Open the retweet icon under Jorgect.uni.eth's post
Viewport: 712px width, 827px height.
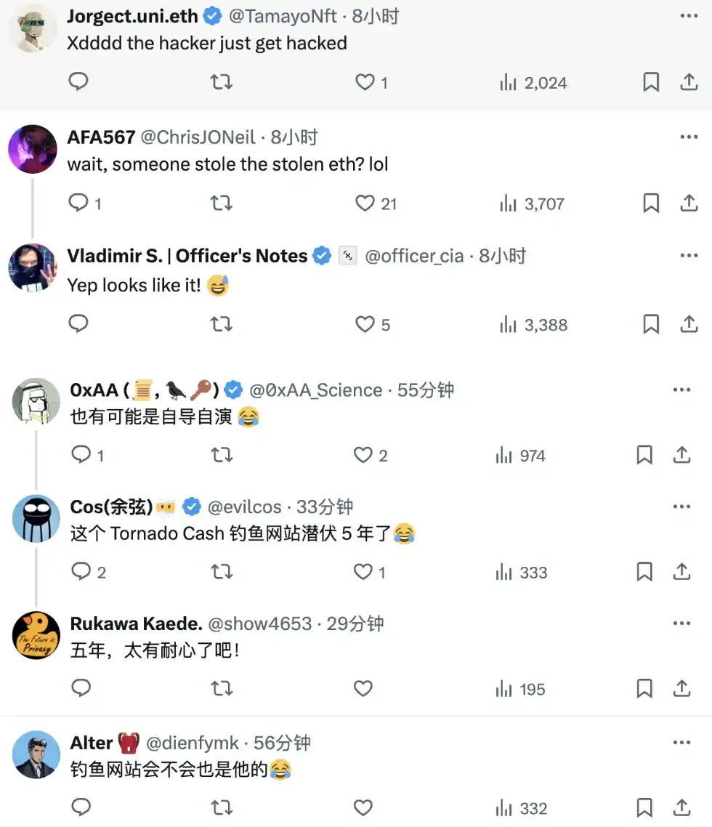(x=221, y=82)
